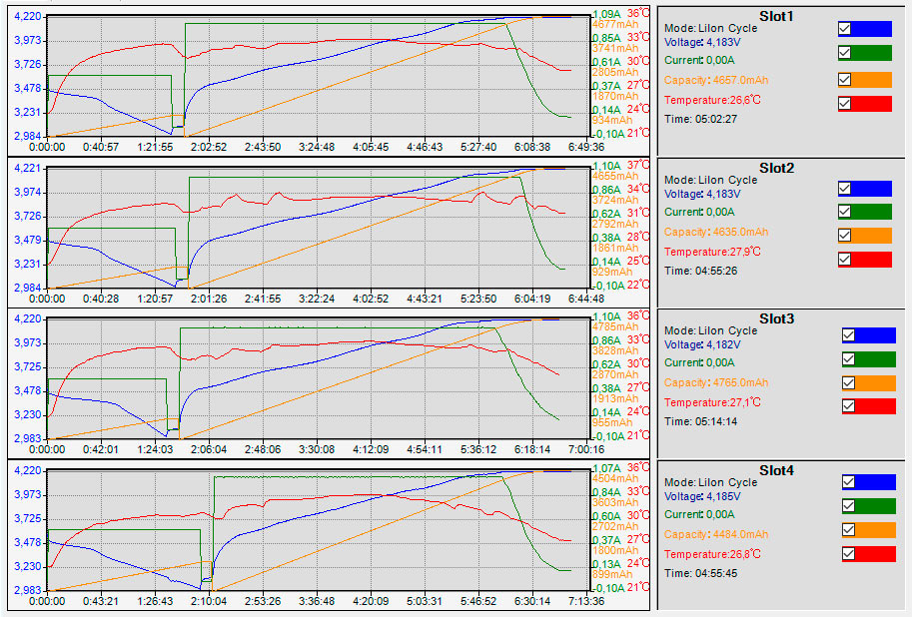Click the Slot1 orange Capacity color swatch

coord(871,79)
